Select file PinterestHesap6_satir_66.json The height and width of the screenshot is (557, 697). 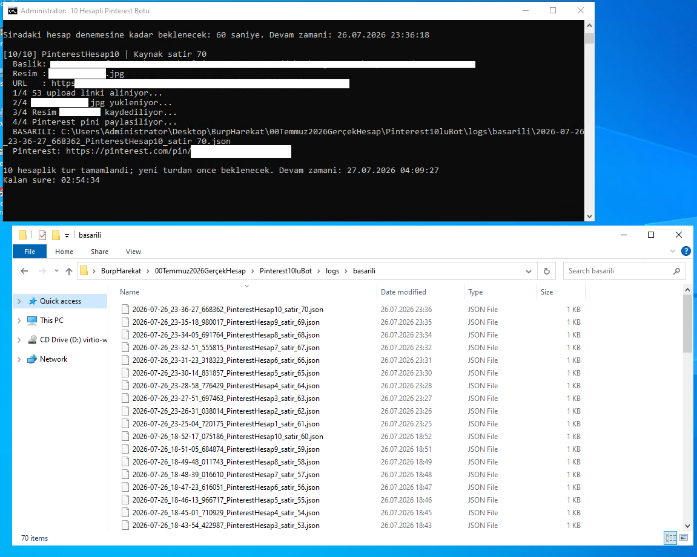coord(226,360)
